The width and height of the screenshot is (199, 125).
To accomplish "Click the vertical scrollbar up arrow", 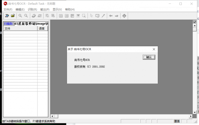I will [195, 26].
